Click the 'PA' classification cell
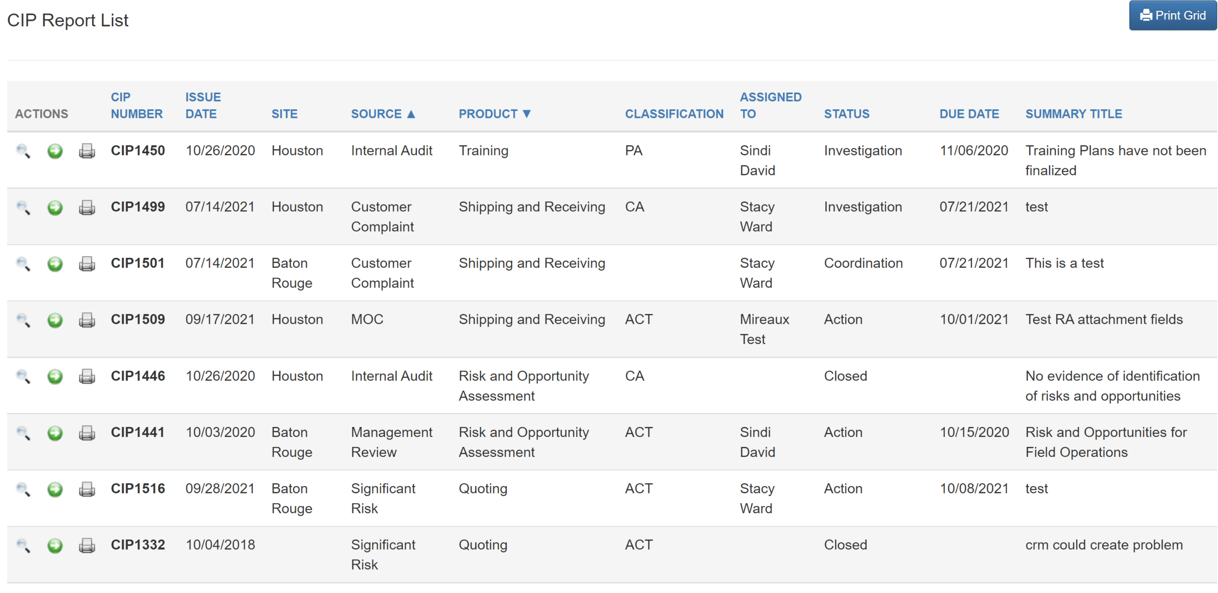This screenshot has height=593, width=1218. [x=633, y=150]
